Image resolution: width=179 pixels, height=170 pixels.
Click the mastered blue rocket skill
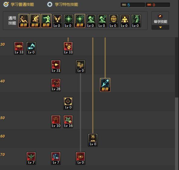tap(105, 85)
